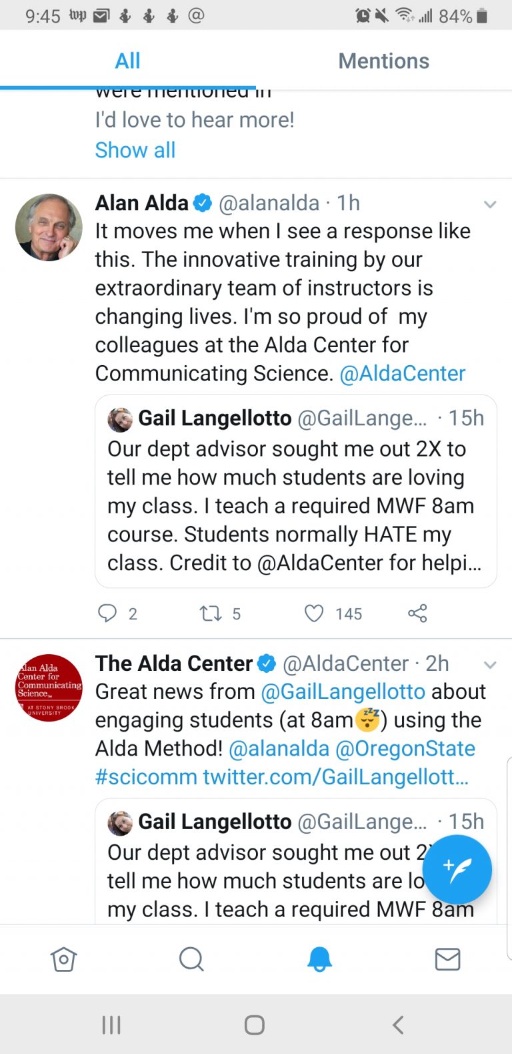Viewport: 512px width, 1054px height.
Task: Select the Notifications bell icon
Action: coord(319,959)
